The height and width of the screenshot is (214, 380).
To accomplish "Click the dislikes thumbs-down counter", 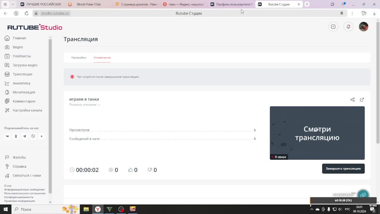I will point(152,170).
